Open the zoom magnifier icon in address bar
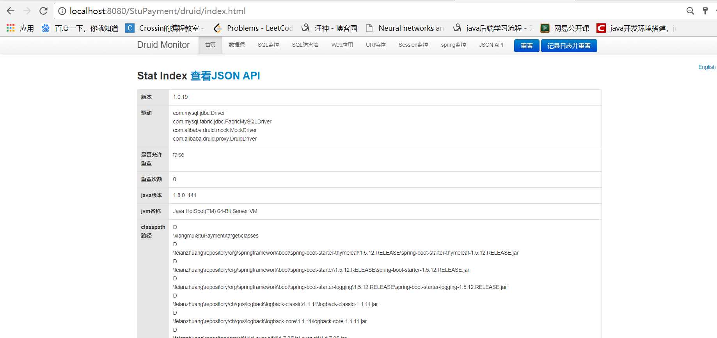717x338 pixels. click(x=690, y=11)
